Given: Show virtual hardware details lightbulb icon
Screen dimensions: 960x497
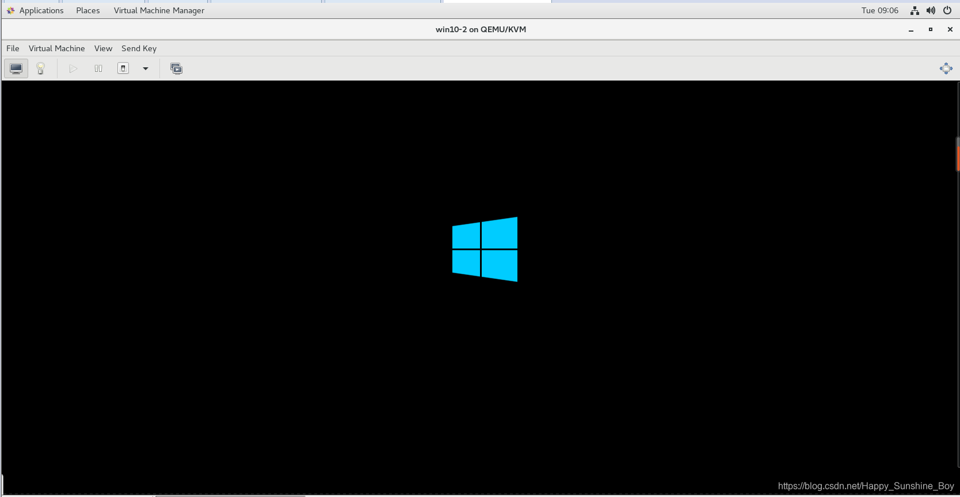Looking at the screenshot, I should point(41,68).
